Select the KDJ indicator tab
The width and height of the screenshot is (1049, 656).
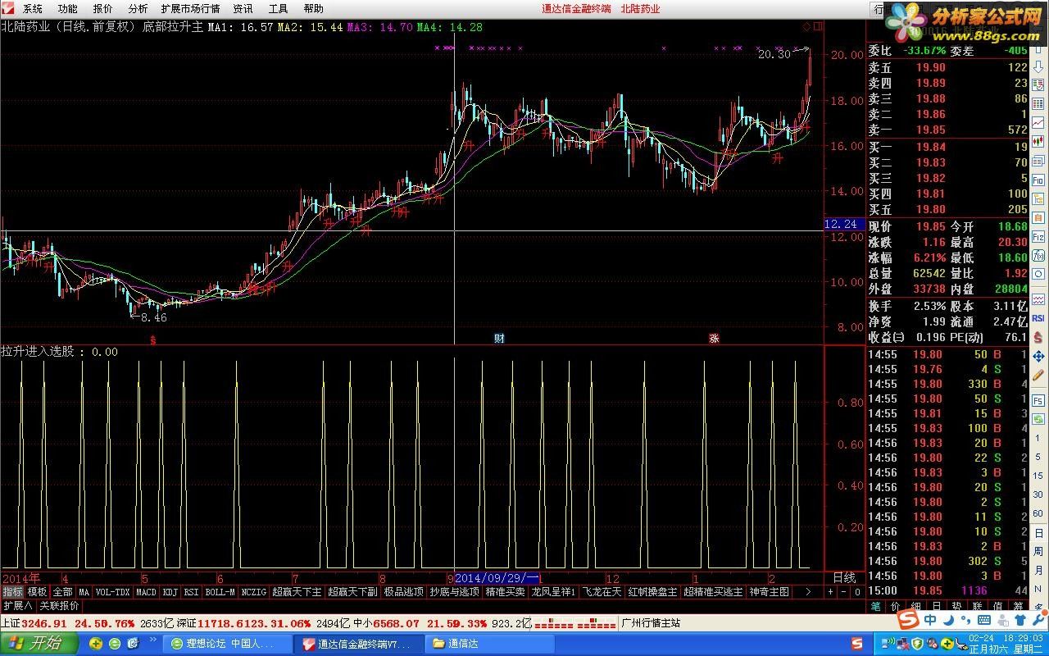point(170,591)
